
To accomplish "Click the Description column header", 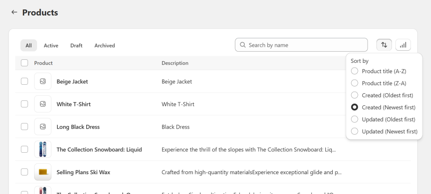I will coord(175,63).
